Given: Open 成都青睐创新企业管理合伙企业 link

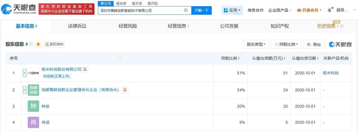Looking at the screenshot, I should (80, 90).
